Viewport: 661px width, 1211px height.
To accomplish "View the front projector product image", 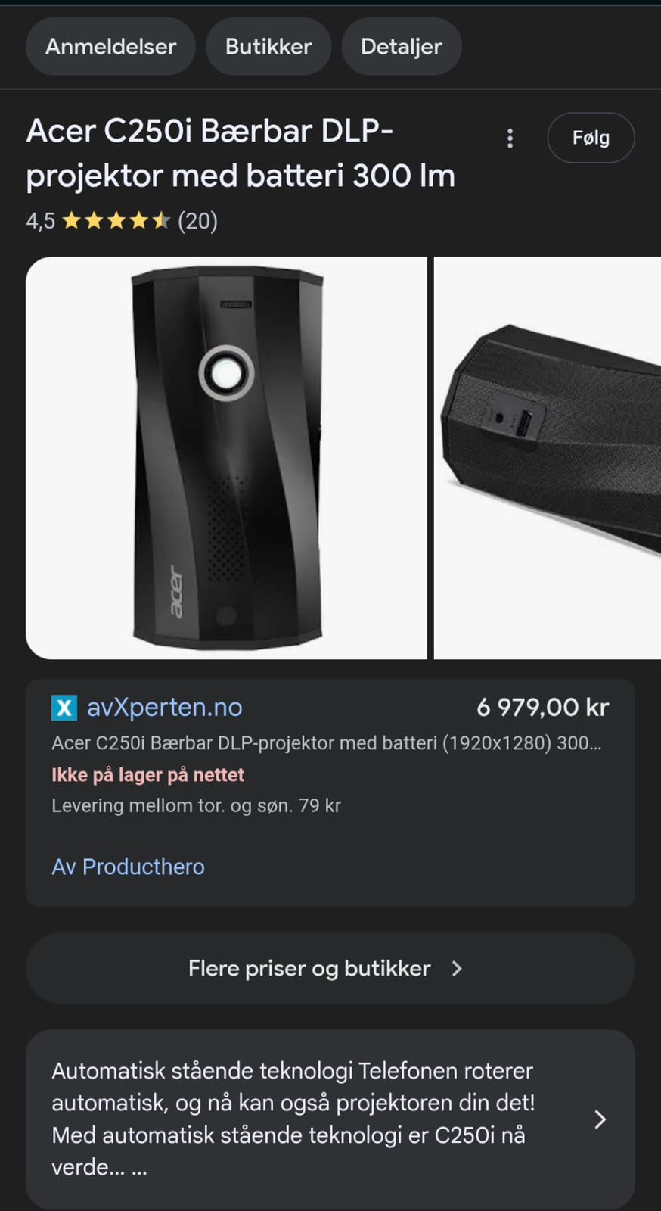I will point(226,458).
